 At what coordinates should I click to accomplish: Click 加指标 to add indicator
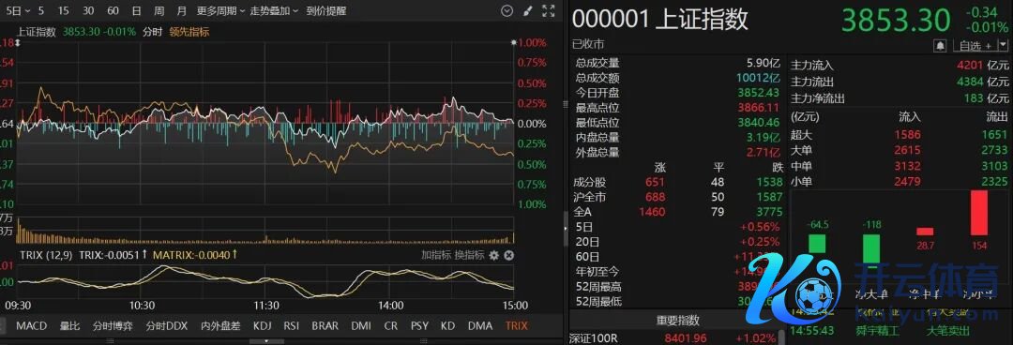pos(436,255)
